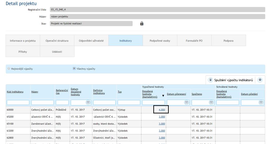Open calendar picker in Datum dosažené hodnoty filter

point(88,103)
